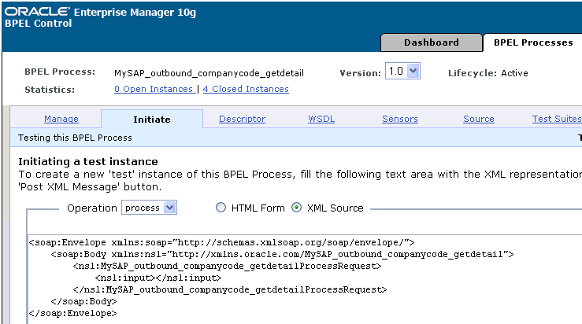This screenshot has height=324, width=582.
Task: Open the Sensors tab
Action: pos(400,119)
